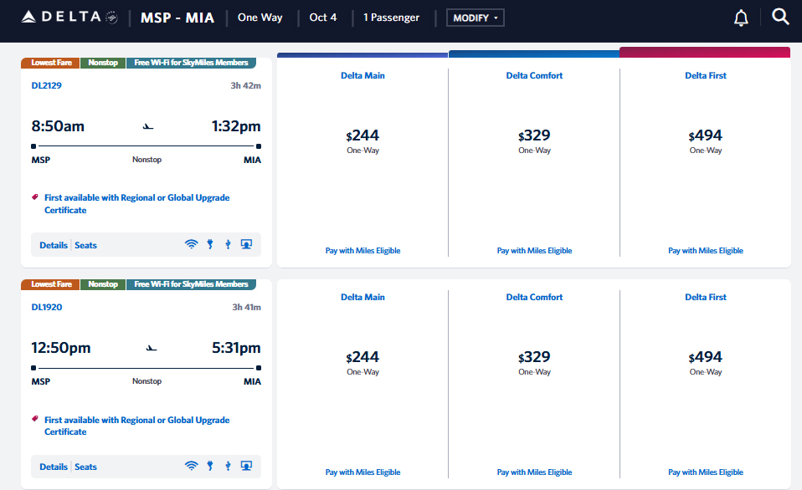Click Free Wi-Fi badge on DL1920 card
The height and width of the screenshot is (490, 802).
(191, 284)
